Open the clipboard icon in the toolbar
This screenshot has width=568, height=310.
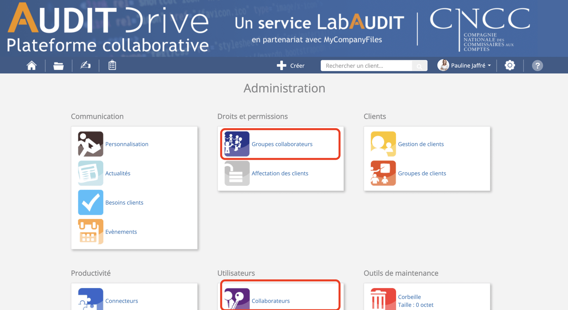112,65
